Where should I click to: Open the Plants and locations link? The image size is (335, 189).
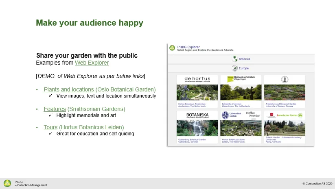coord(69,89)
